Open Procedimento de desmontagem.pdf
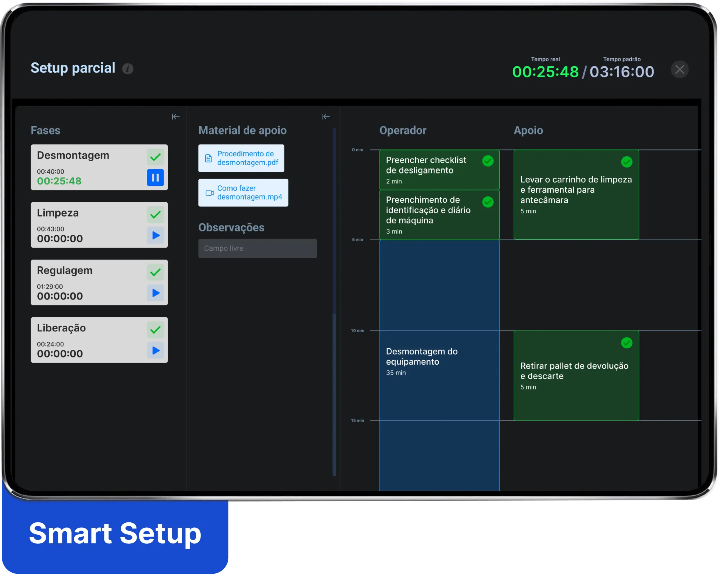The image size is (719, 574). tap(241, 158)
